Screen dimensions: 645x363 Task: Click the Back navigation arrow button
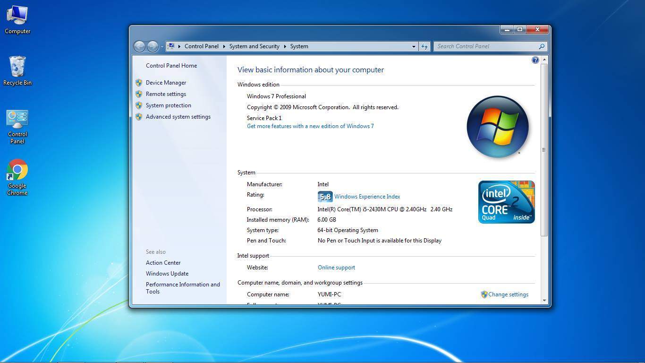point(139,46)
